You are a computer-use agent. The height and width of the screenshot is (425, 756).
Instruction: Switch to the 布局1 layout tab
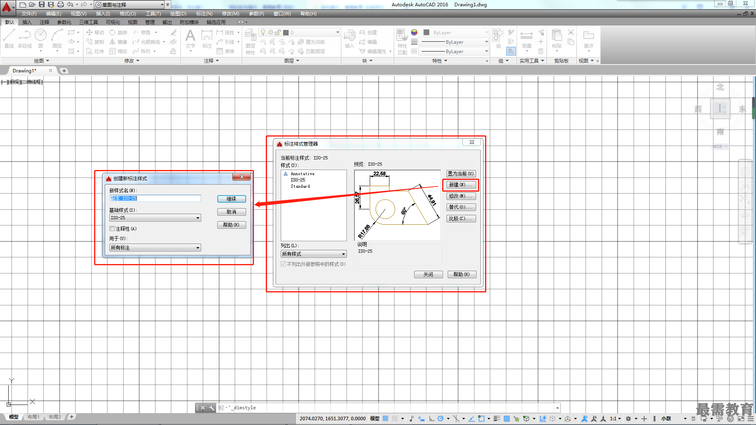(33, 417)
